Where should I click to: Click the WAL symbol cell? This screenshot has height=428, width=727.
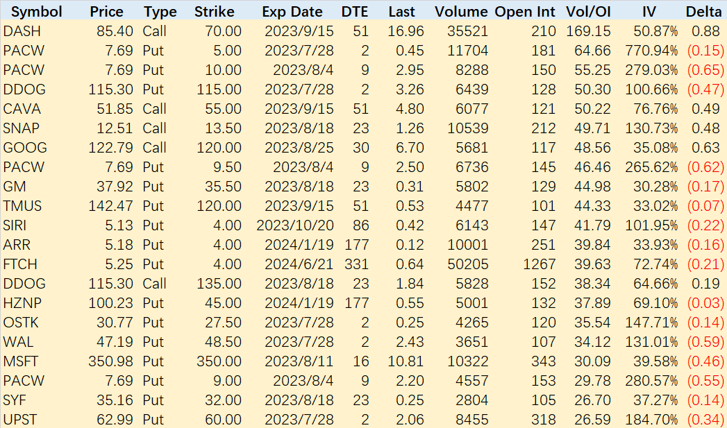tap(18, 342)
